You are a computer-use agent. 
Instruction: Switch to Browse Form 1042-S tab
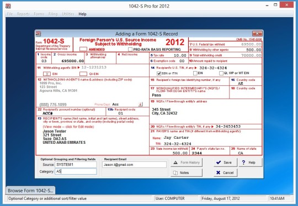[30, 191]
